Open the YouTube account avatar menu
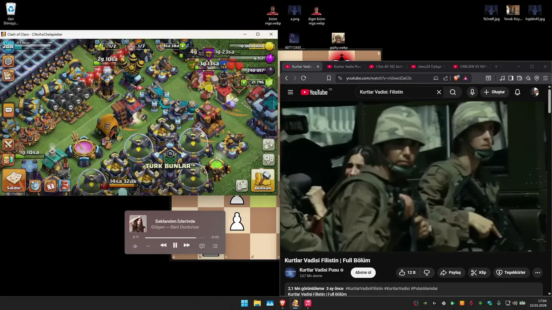552x310 pixels. pyautogui.click(x=535, y=92)
